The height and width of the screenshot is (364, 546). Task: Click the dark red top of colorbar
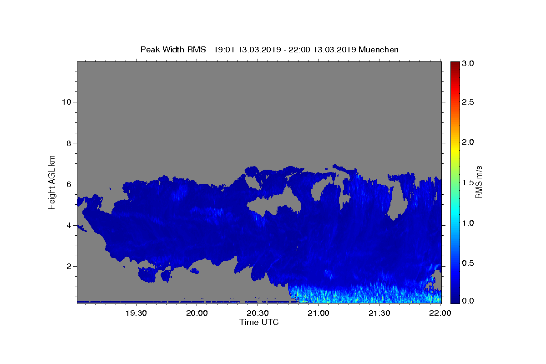pos(455,64)
